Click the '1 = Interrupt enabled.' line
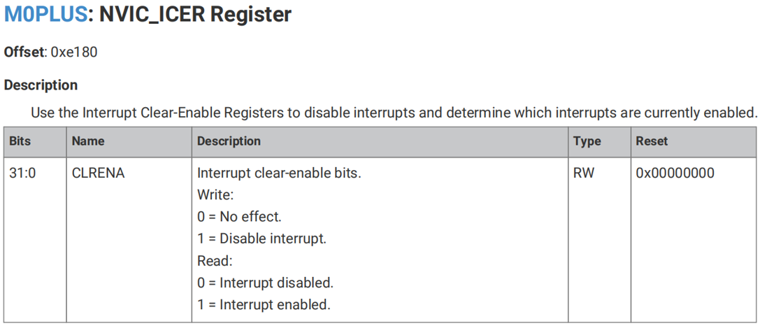Screen dimensions: 760x326 (264, 305)
